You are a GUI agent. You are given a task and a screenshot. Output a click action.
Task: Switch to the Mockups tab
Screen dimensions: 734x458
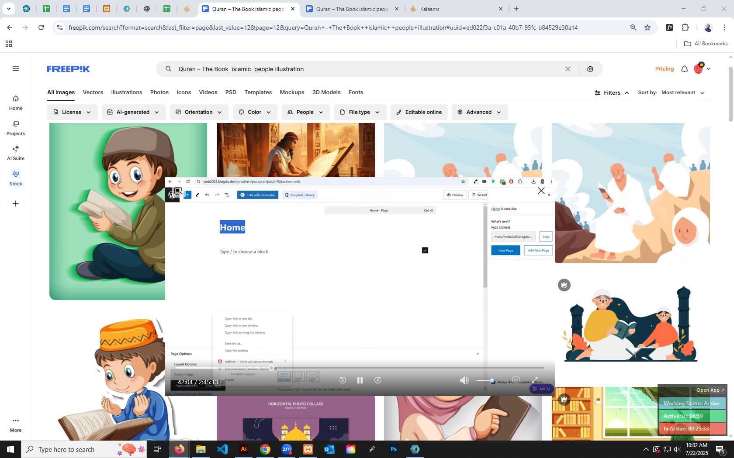point(292,92)
